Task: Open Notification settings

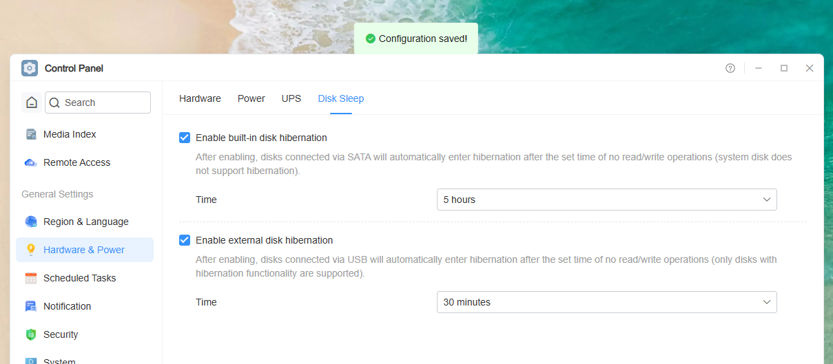Action: pos(85,306)
